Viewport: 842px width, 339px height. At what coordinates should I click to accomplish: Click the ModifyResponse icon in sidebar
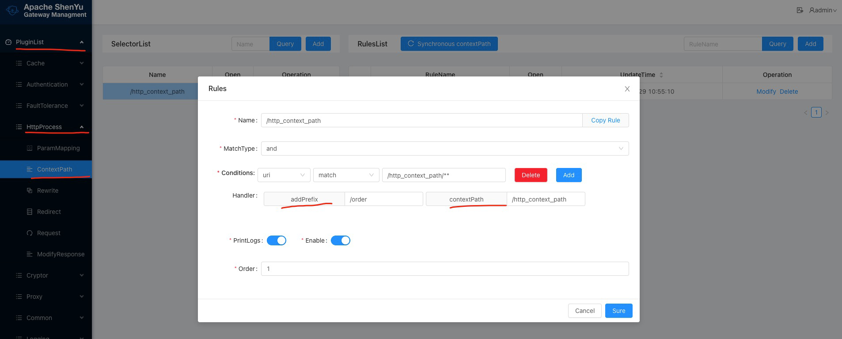coord(30,254)
